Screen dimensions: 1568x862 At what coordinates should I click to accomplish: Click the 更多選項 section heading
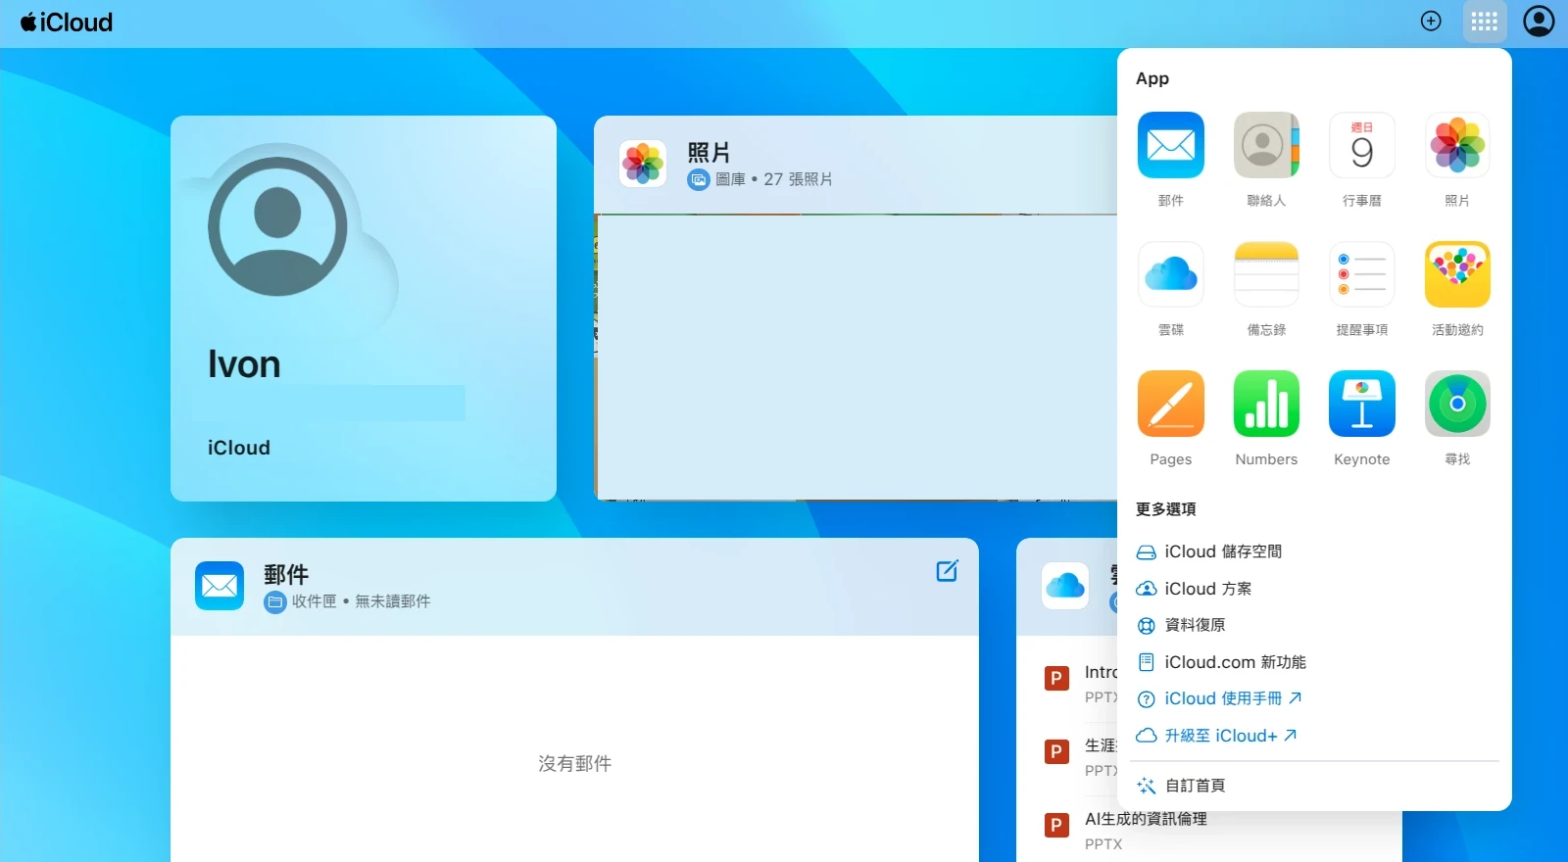coord(1165,509)
